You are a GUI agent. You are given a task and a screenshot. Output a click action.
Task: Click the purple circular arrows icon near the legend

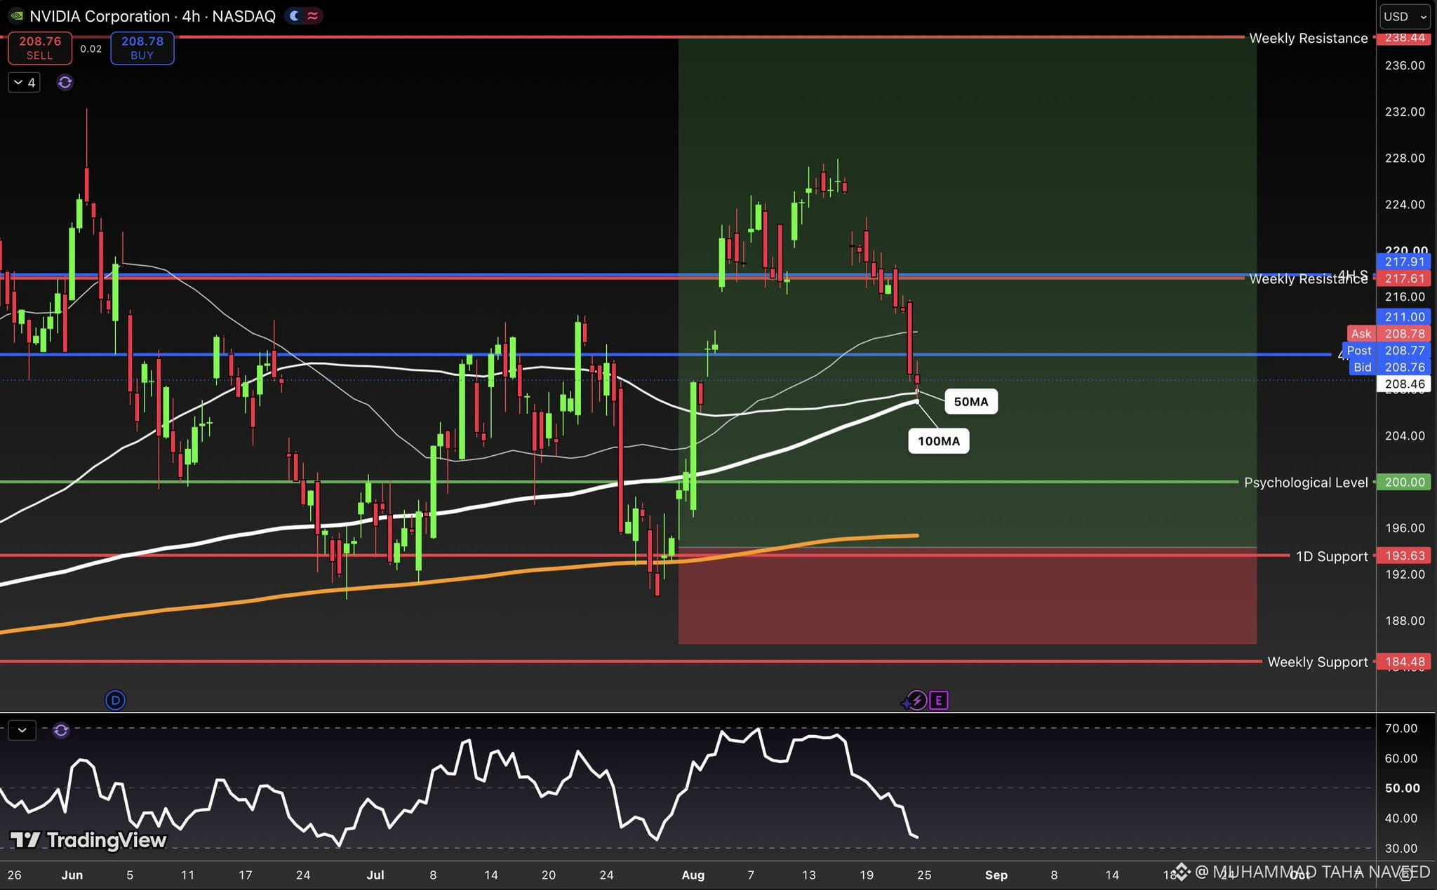point(65,83)
